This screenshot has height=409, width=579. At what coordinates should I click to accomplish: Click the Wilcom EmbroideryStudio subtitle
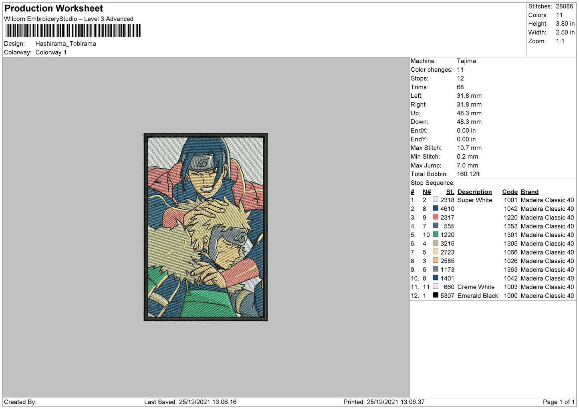tap(69, 19)
